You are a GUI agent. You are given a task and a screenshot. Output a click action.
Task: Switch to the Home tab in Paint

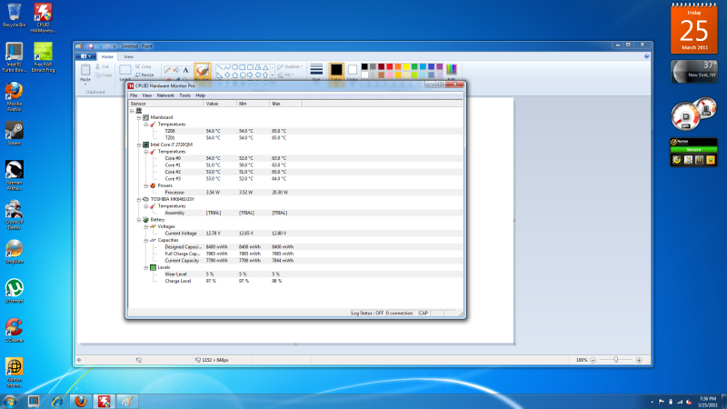[x=107, y=56]
